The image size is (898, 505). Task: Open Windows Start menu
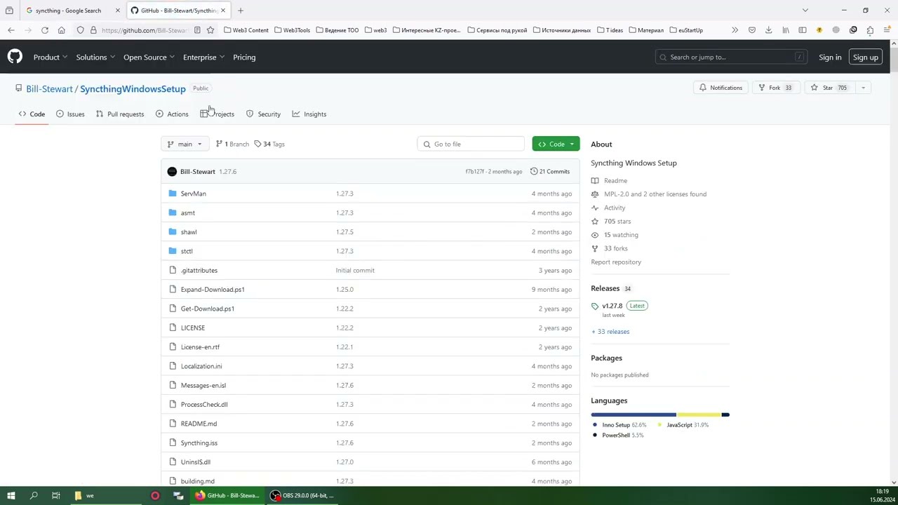(11, 496)
